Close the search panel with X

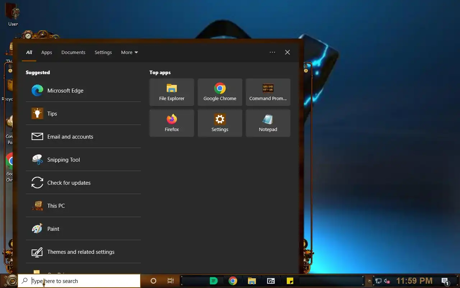pos(287,52)
